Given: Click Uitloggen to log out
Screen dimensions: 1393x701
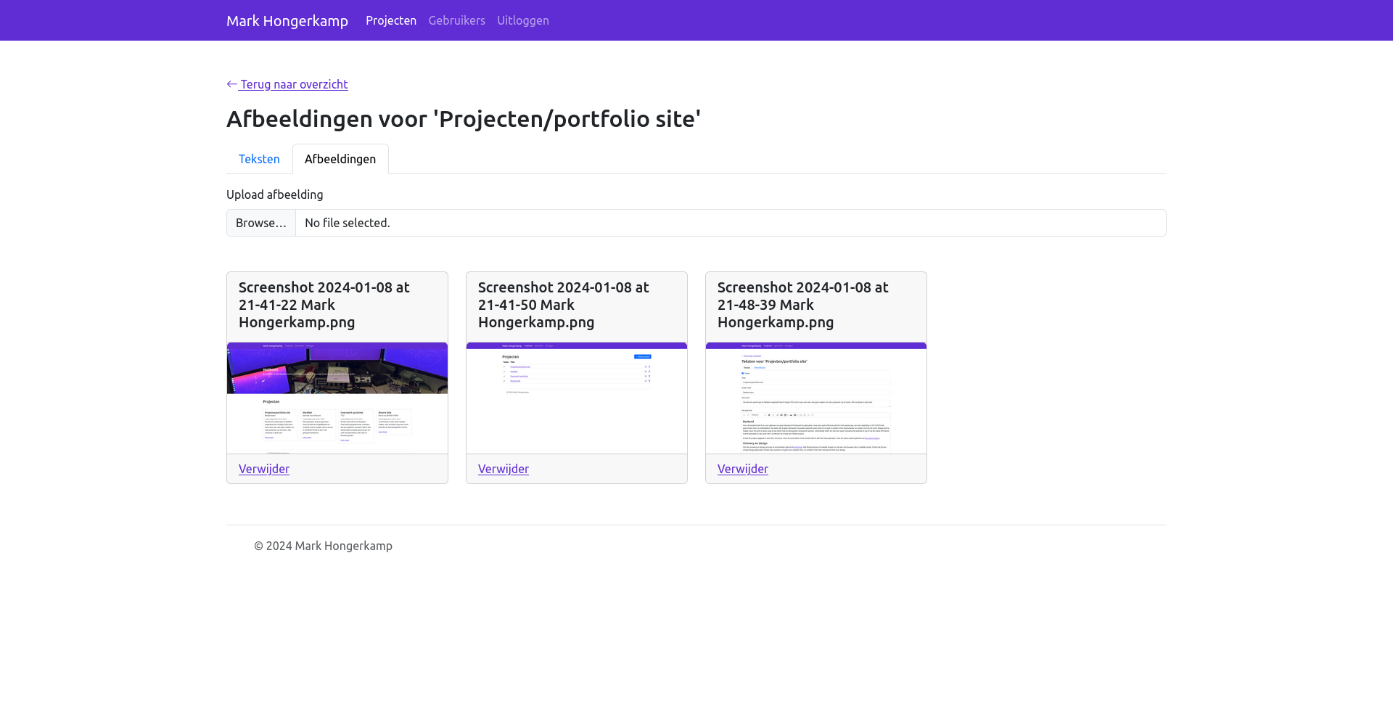Looking at the screenshot, I should [522, 20].
